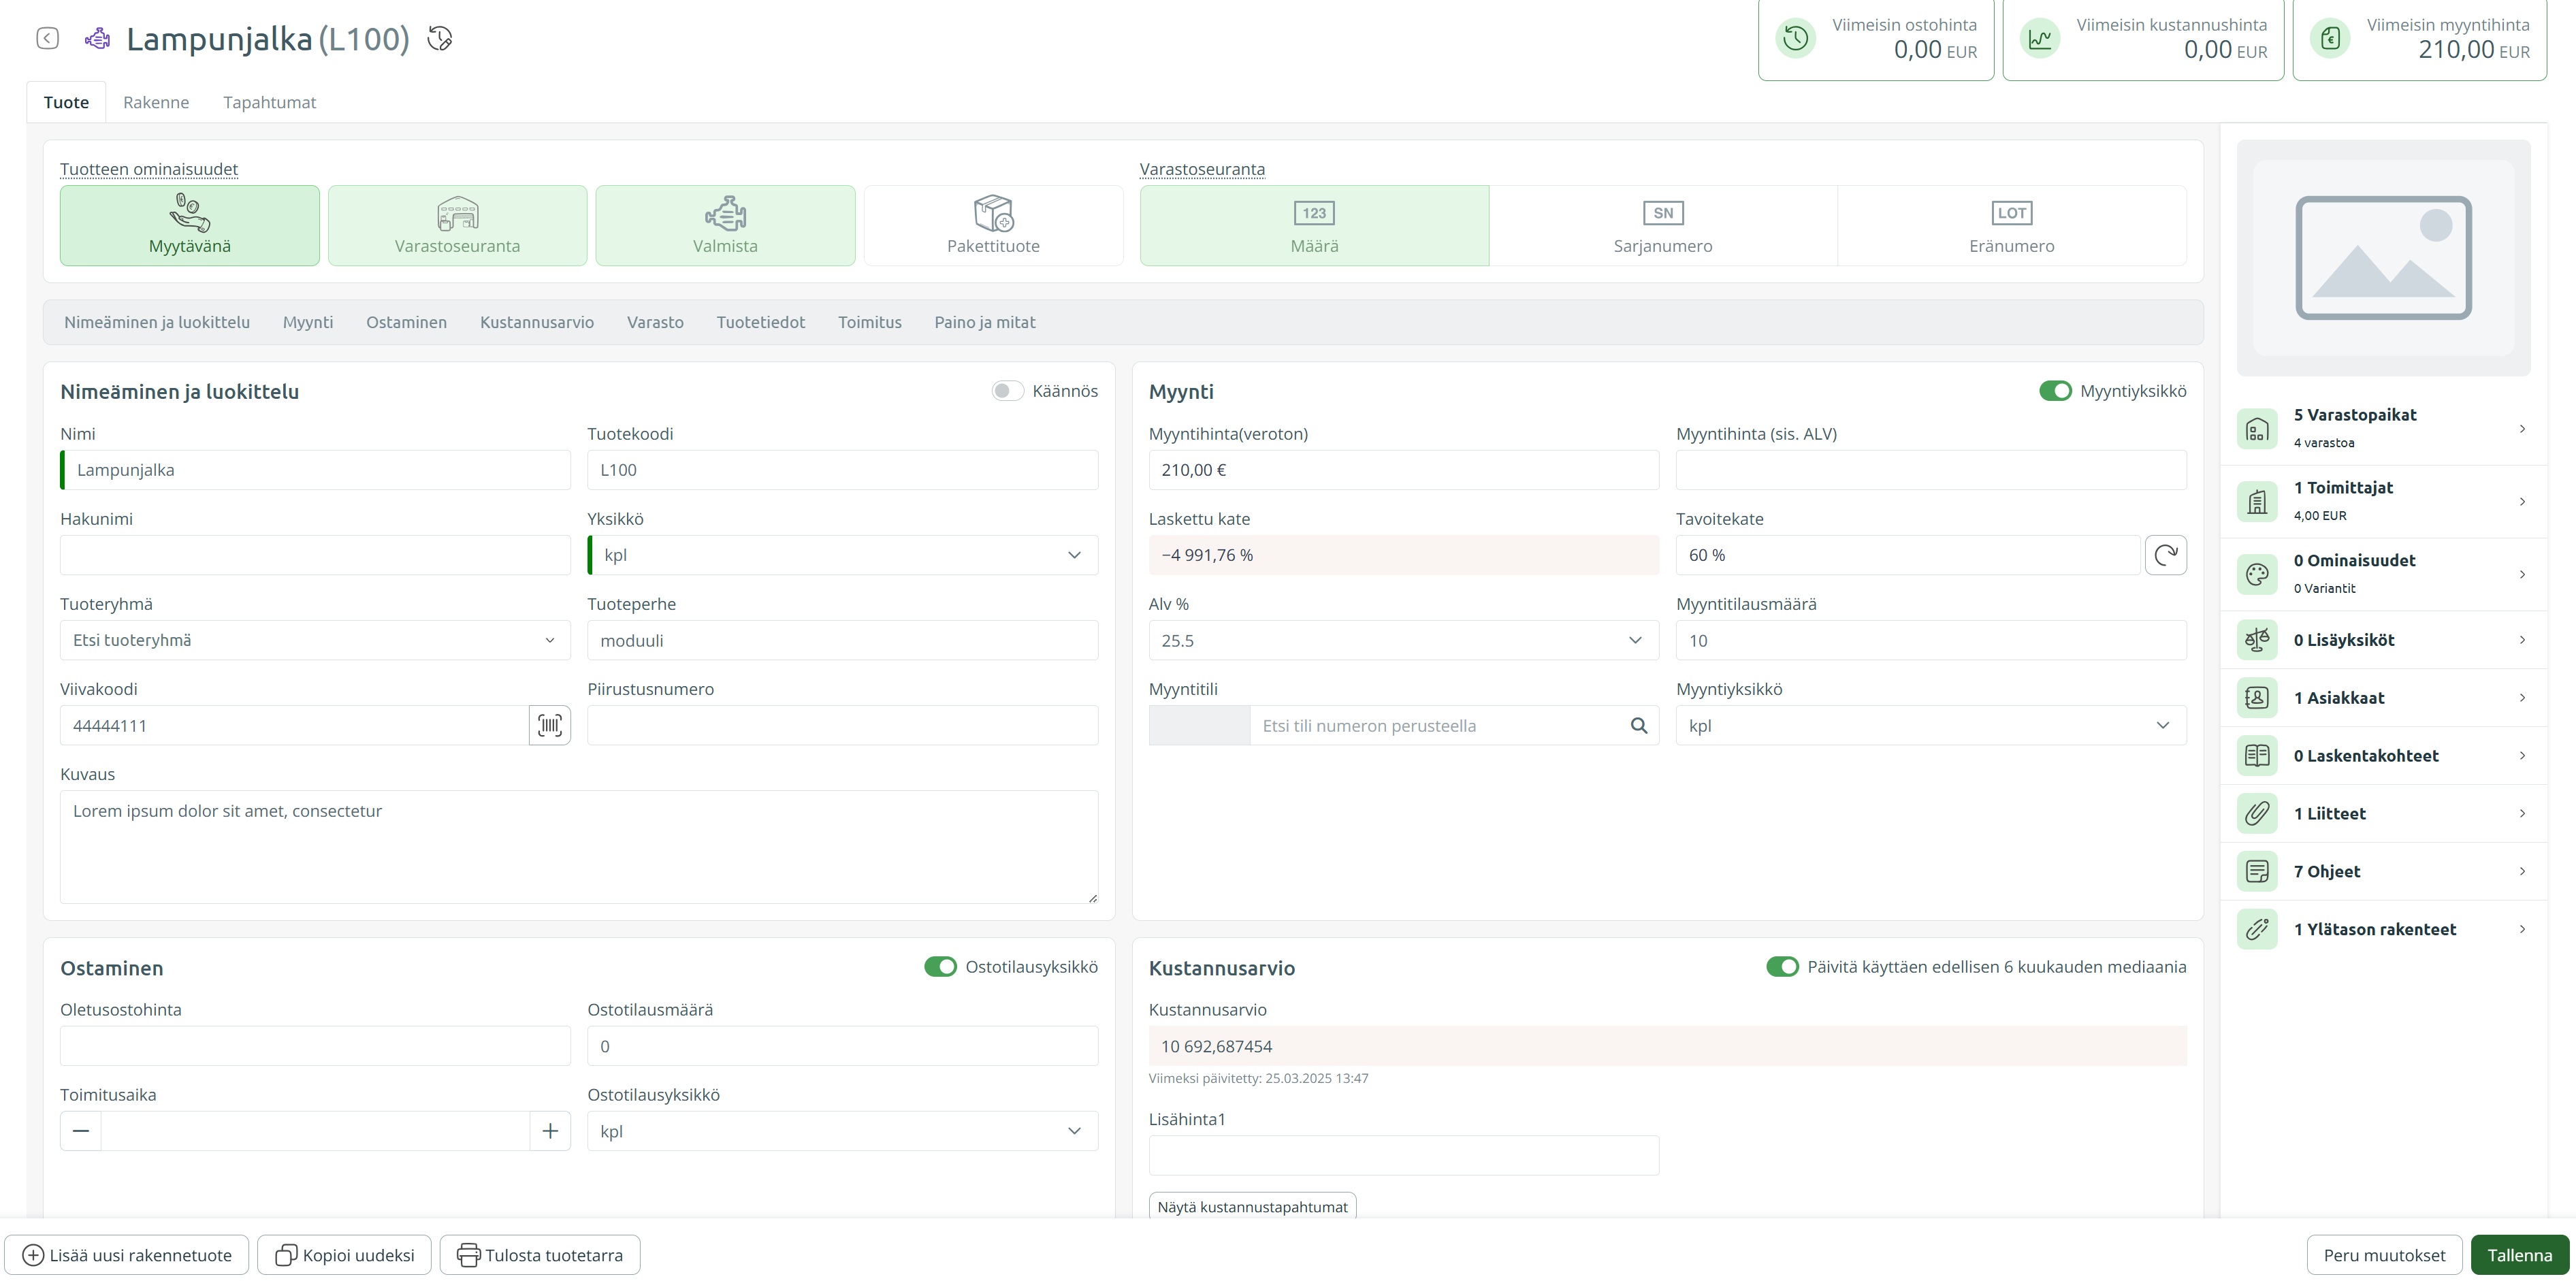Toggle the Pakettituote product property
The image size is (2576, 1281).
[x=994, y=226]
